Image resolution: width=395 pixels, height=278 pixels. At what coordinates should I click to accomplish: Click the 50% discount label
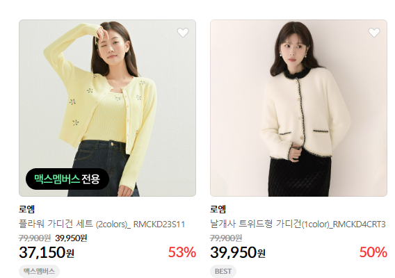click(373, 252)
